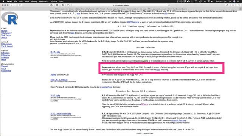
Task: Open the R Binaries link
Action: click(6, 55)
